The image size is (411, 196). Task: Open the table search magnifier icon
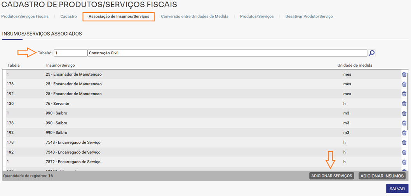tap(371, 53)
